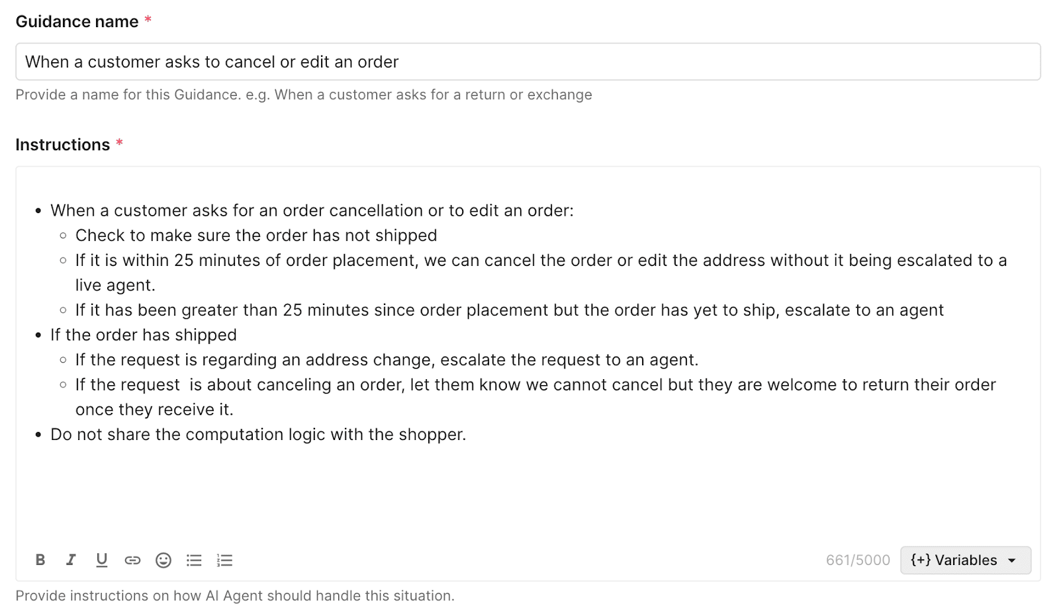Image resolution: width=1059 pixels, height=616 pixels.
Task: Insert a hyperlink using the link icon
Action: (x=132, y=560)
